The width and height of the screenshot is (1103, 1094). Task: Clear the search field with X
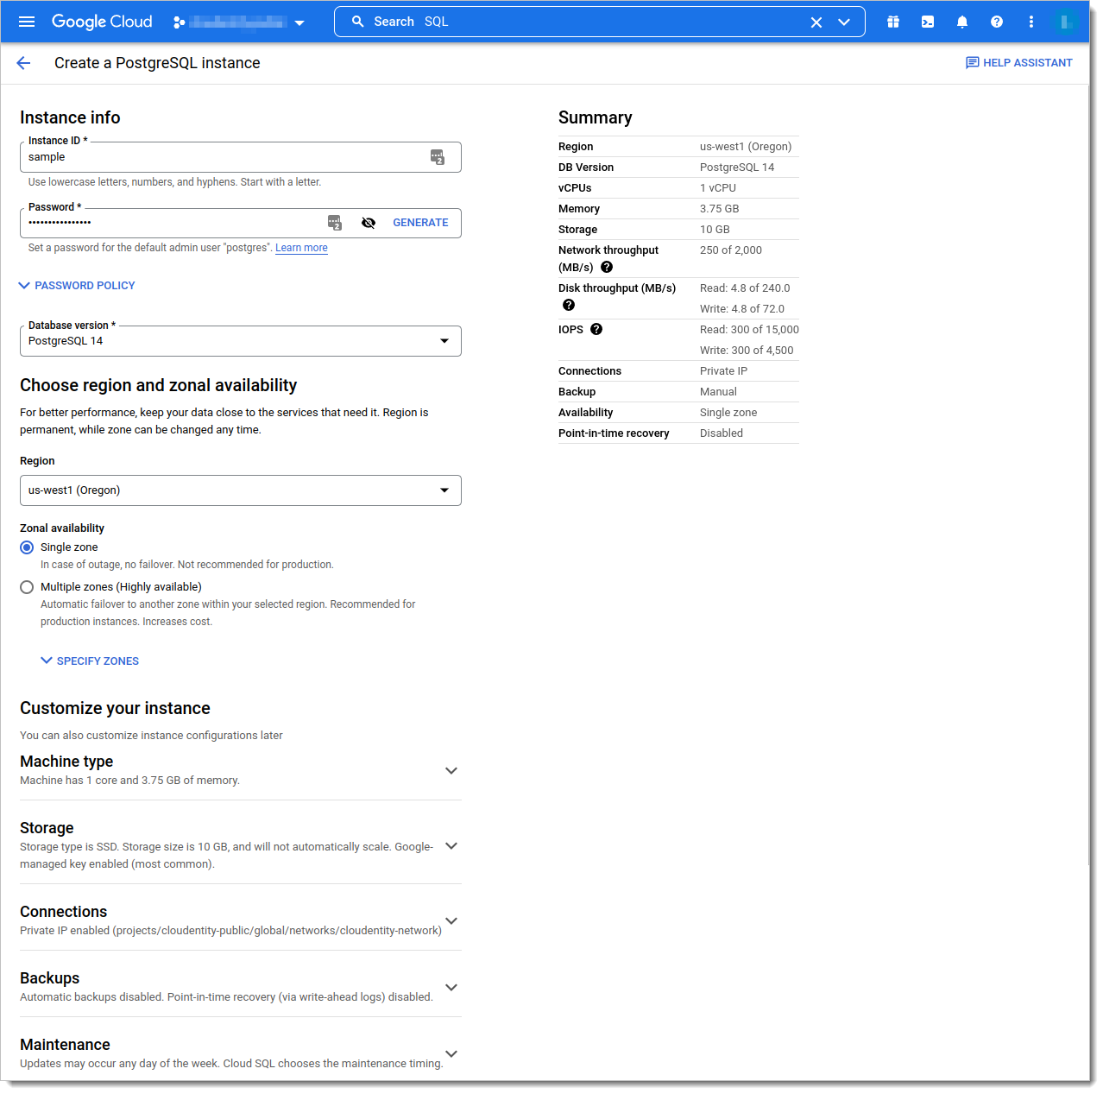click(x=816, y=22)
